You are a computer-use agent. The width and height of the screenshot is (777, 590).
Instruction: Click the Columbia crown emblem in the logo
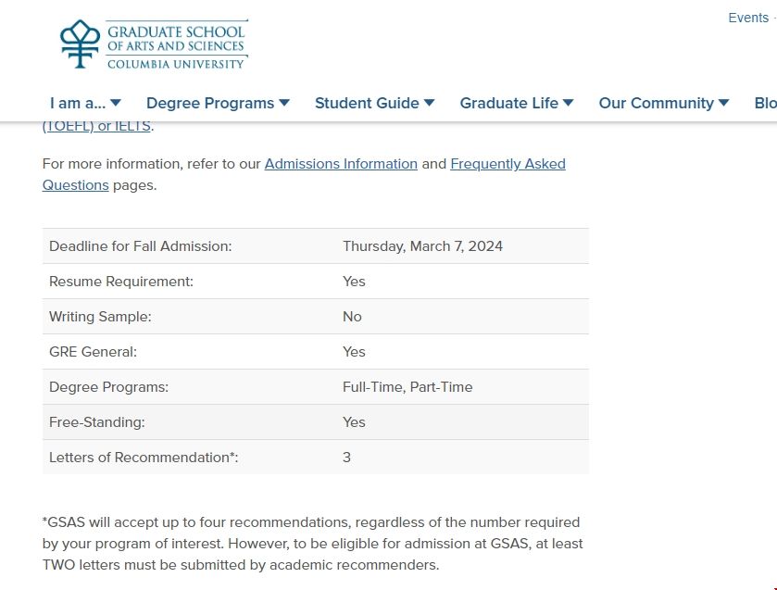[x=80, y=44]
